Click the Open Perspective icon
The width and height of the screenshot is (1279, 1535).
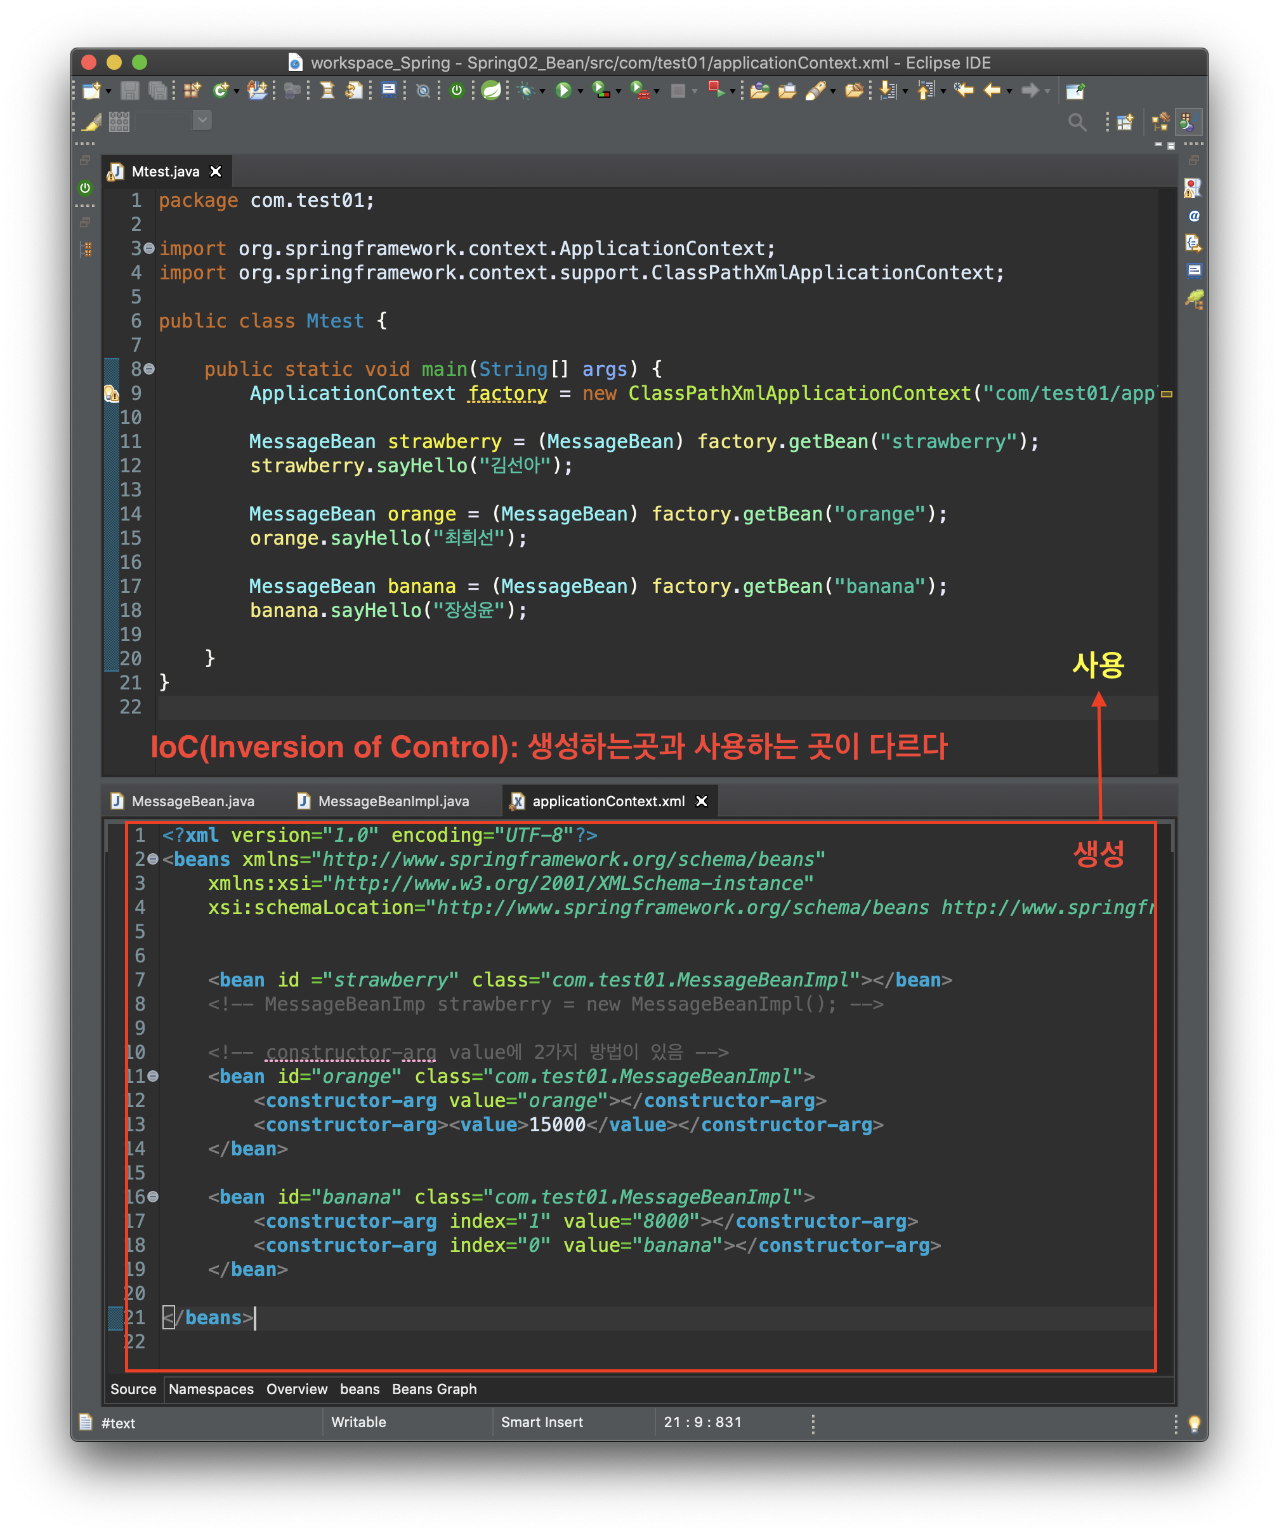coord(1124,122)
